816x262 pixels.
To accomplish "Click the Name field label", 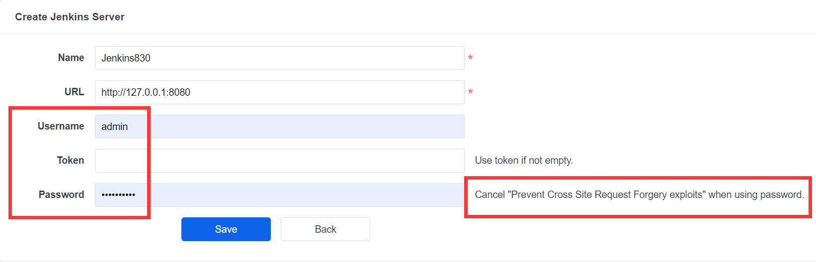I will point(71,58).
